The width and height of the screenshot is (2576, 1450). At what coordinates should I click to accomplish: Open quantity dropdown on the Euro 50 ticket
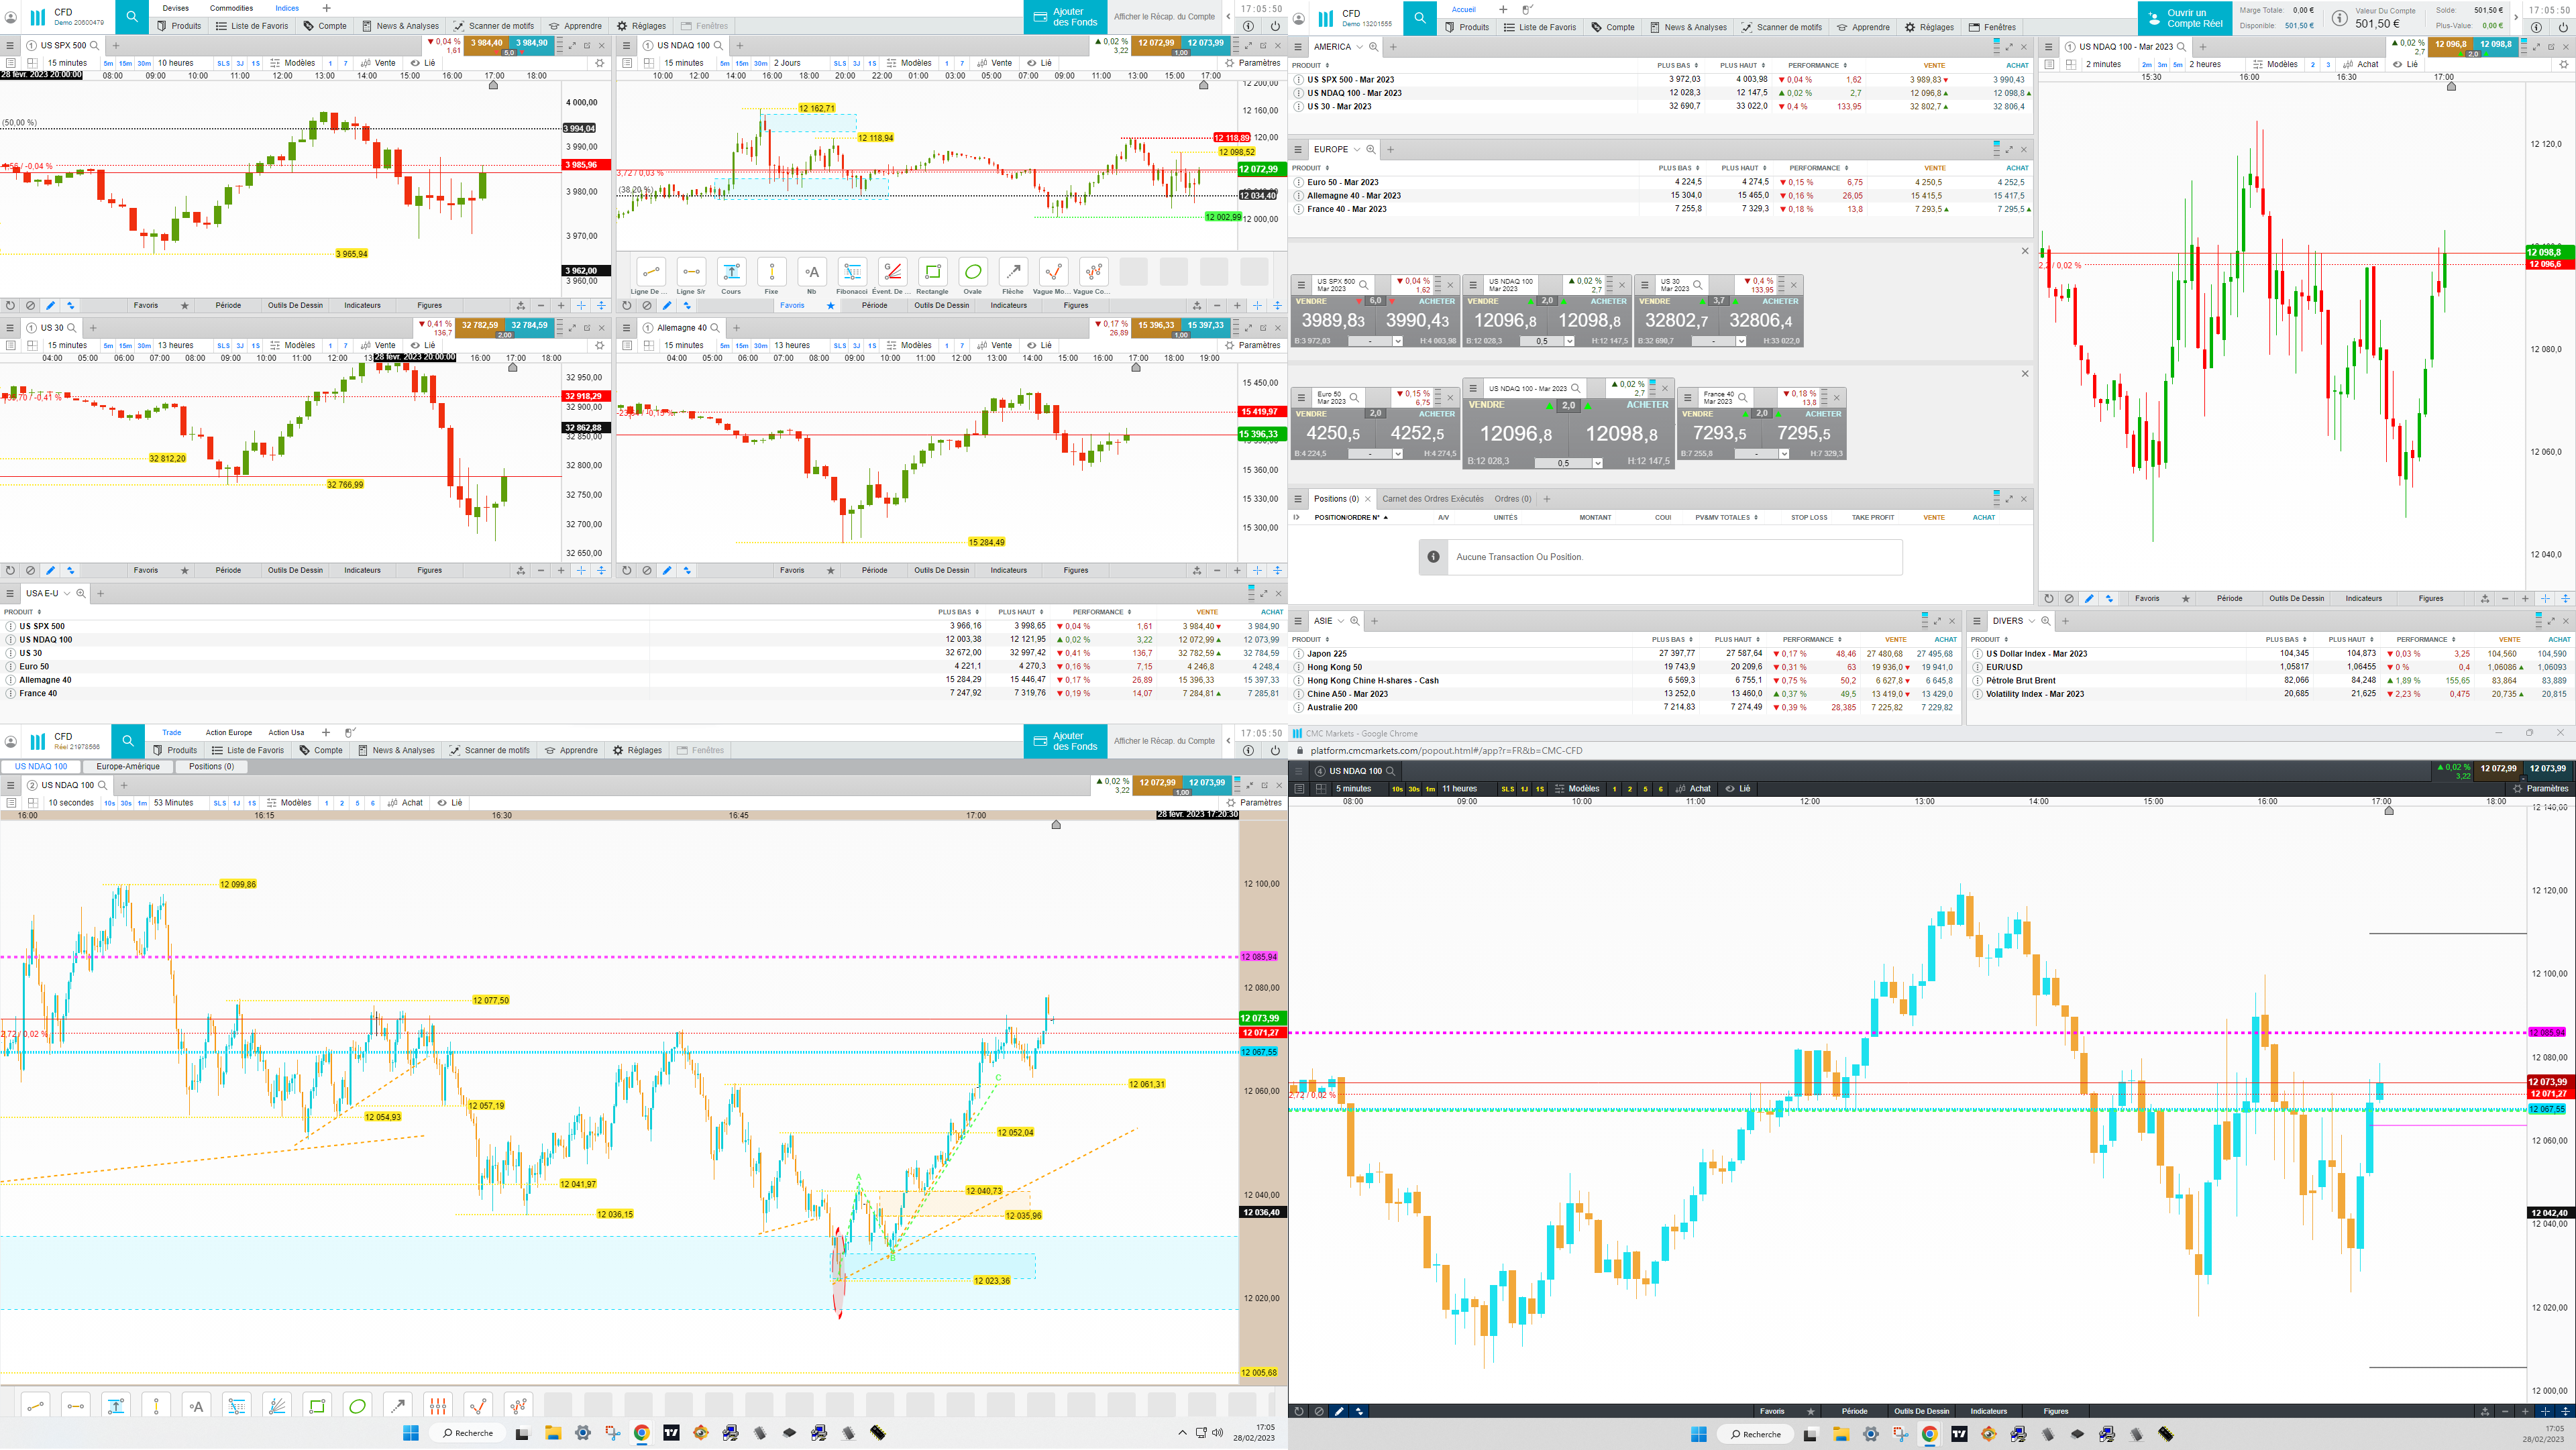(1397, 454)
